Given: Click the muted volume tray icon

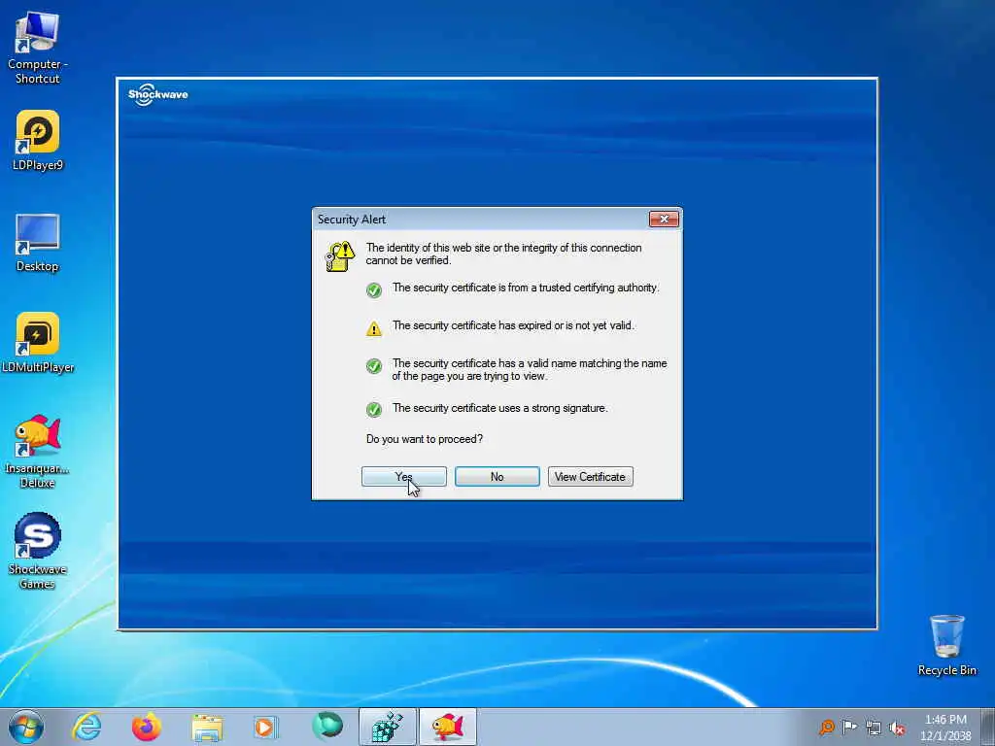Looking at the screenshot, I should [897, 728].
